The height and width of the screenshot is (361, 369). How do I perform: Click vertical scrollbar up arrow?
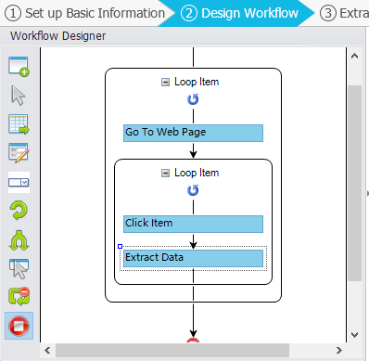tap(354, 56)
